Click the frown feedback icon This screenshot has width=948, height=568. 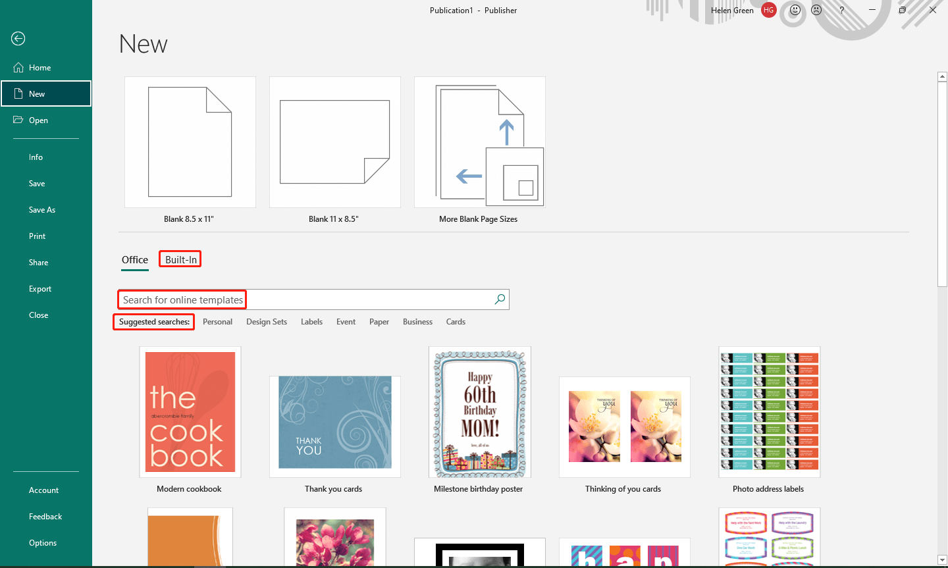(x=817, y=10)
